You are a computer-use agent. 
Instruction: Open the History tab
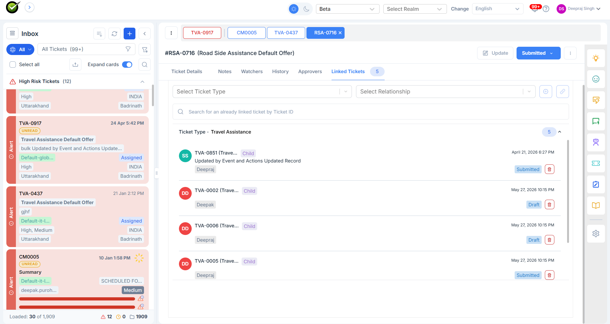click(x=280, y=72)
